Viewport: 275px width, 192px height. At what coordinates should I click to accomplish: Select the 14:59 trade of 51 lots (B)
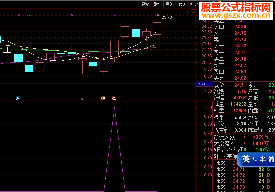coord(244,175)
